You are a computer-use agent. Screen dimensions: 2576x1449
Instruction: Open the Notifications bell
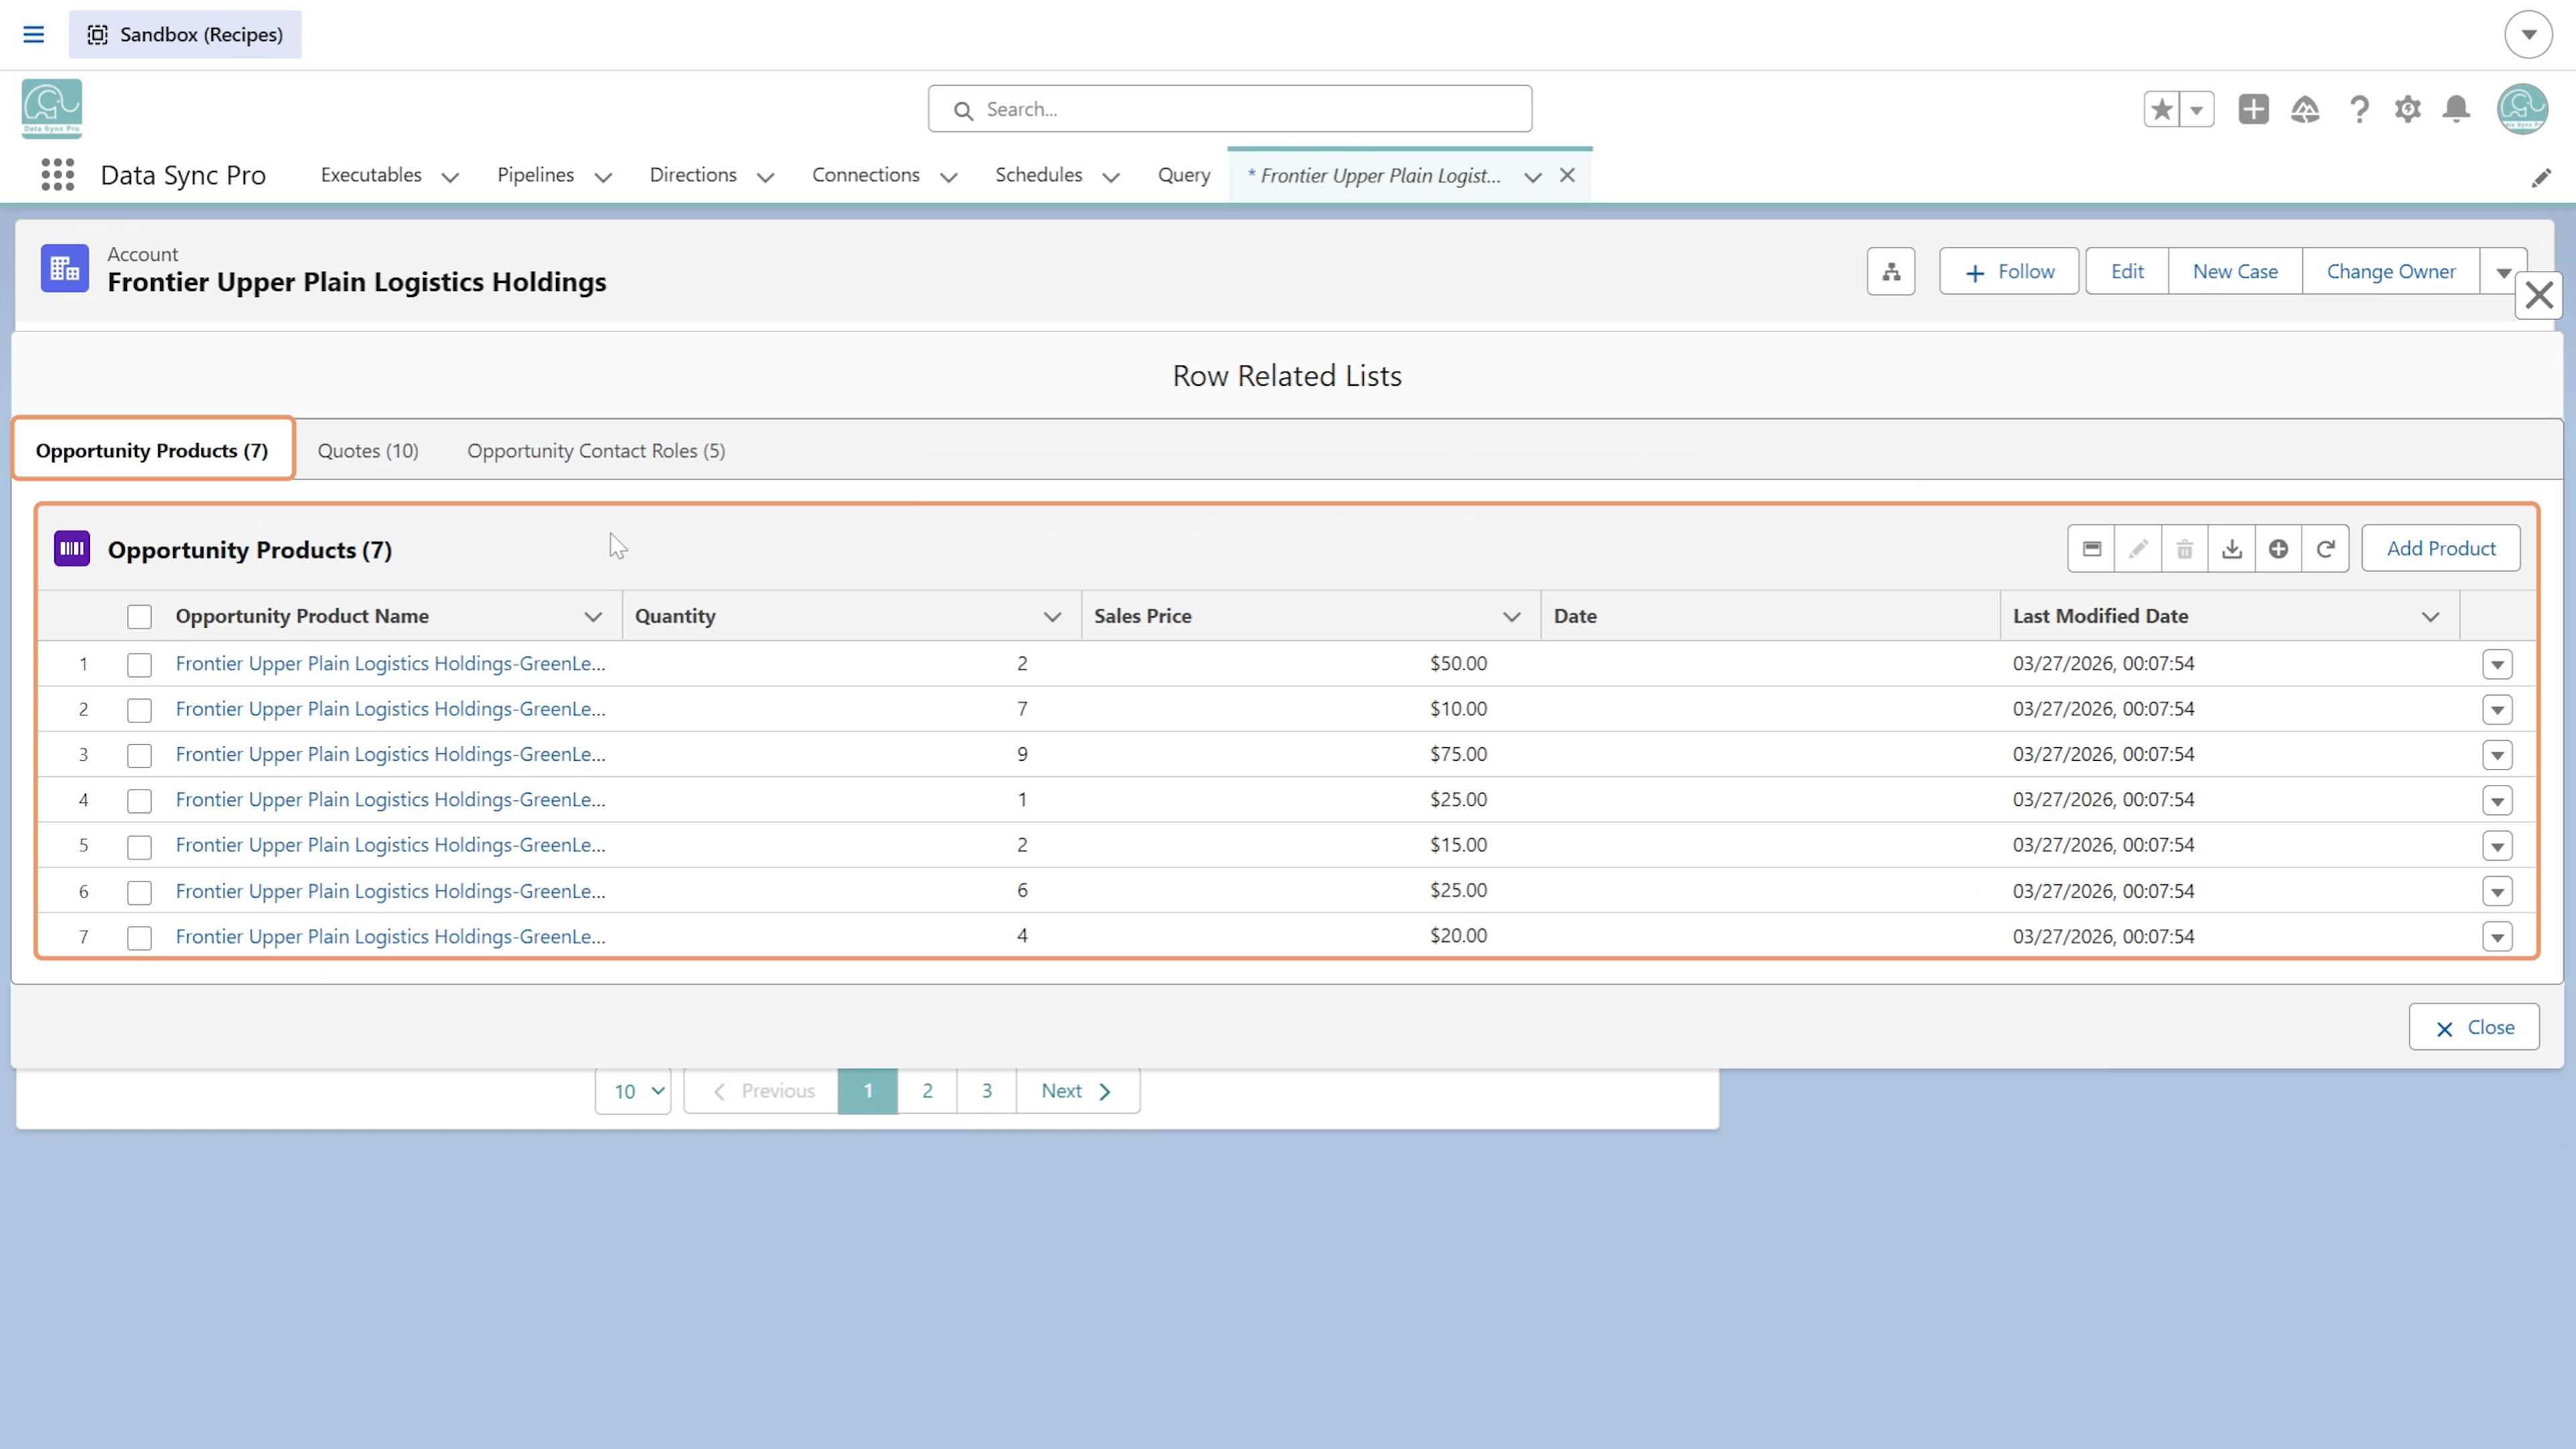(x=2457, y=109)
